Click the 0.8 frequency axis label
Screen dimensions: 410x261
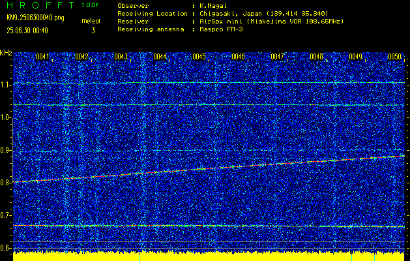6,183
